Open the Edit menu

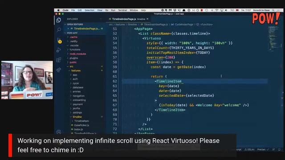coord(80,10)
